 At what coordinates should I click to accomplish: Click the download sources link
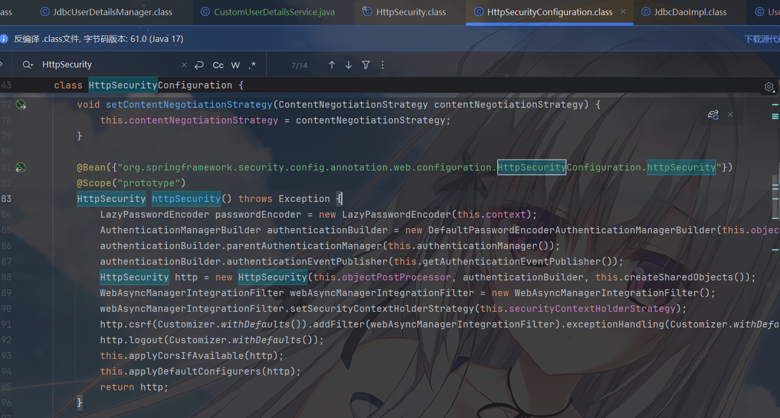point(762,39)
